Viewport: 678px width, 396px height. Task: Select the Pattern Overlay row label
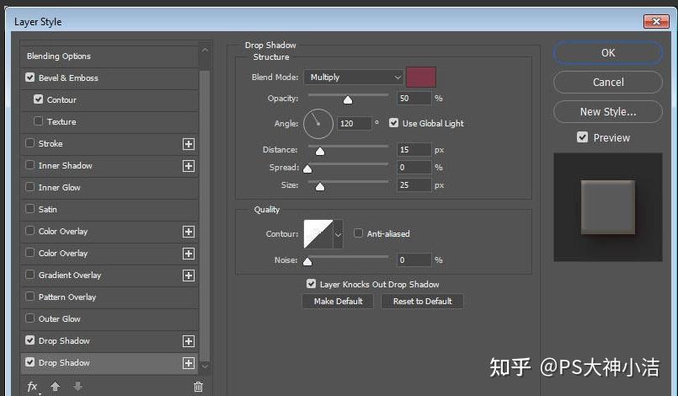tap(67, 297)
